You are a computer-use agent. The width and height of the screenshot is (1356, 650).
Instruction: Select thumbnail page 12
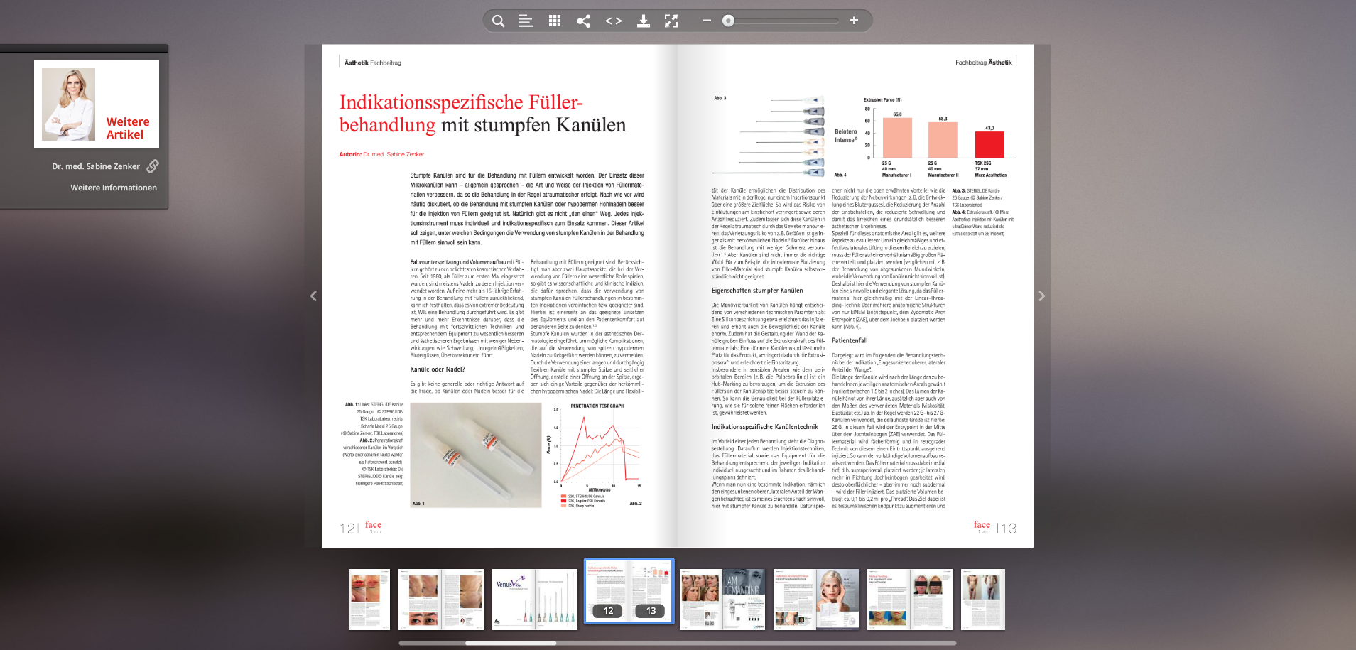click(607, 591)
